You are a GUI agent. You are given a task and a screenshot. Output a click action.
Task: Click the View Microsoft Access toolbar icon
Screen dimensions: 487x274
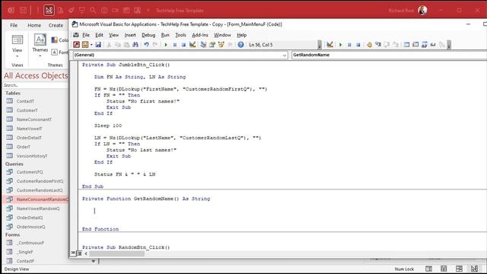76,45
